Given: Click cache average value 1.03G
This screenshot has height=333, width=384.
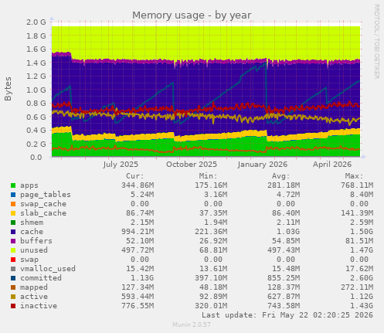Looking at the screenshot, I should [288, 232].
